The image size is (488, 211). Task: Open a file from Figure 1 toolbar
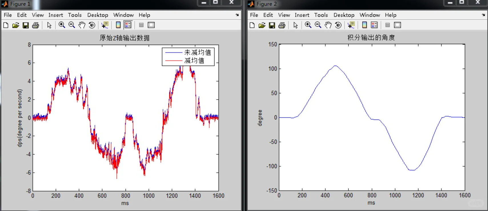(x=16, y=25)
